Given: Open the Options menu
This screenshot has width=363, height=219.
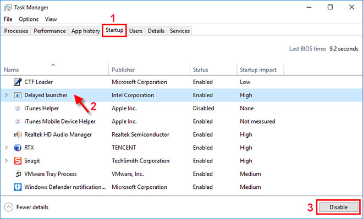Looking at the screenshot, I should 29,19.
